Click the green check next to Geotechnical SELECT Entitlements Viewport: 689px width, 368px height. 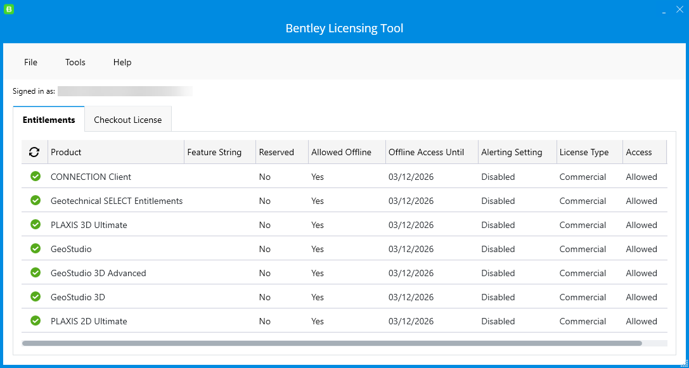point(35,200)
